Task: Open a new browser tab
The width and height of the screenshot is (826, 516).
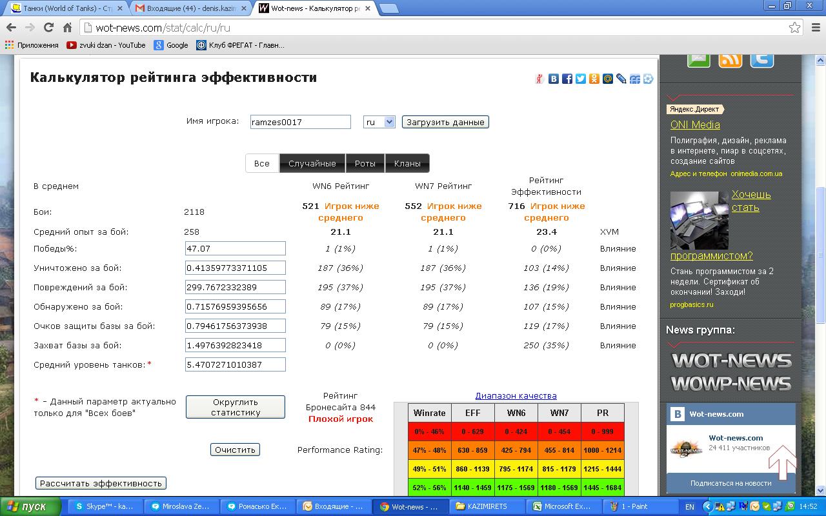Action: pos(388,8)
